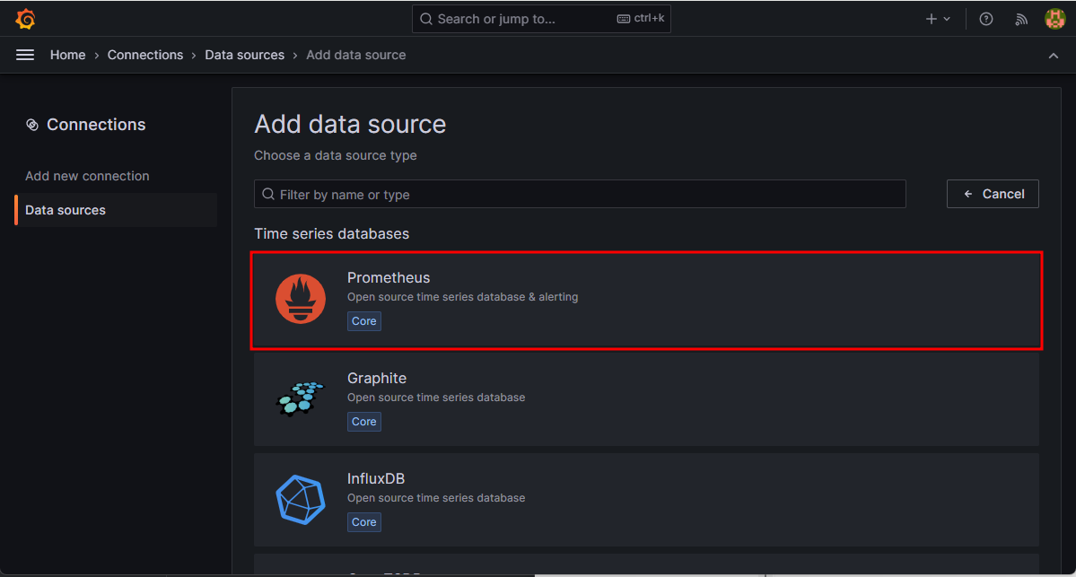Go to Home breadcrumb
The width and height of the screenshot is (1076, 577).
coord(68,55)
